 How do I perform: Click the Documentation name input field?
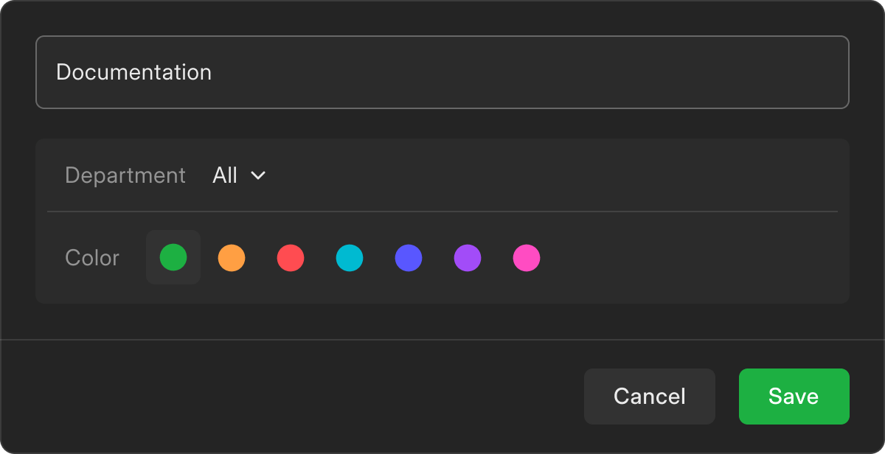[x=442, y=72]
